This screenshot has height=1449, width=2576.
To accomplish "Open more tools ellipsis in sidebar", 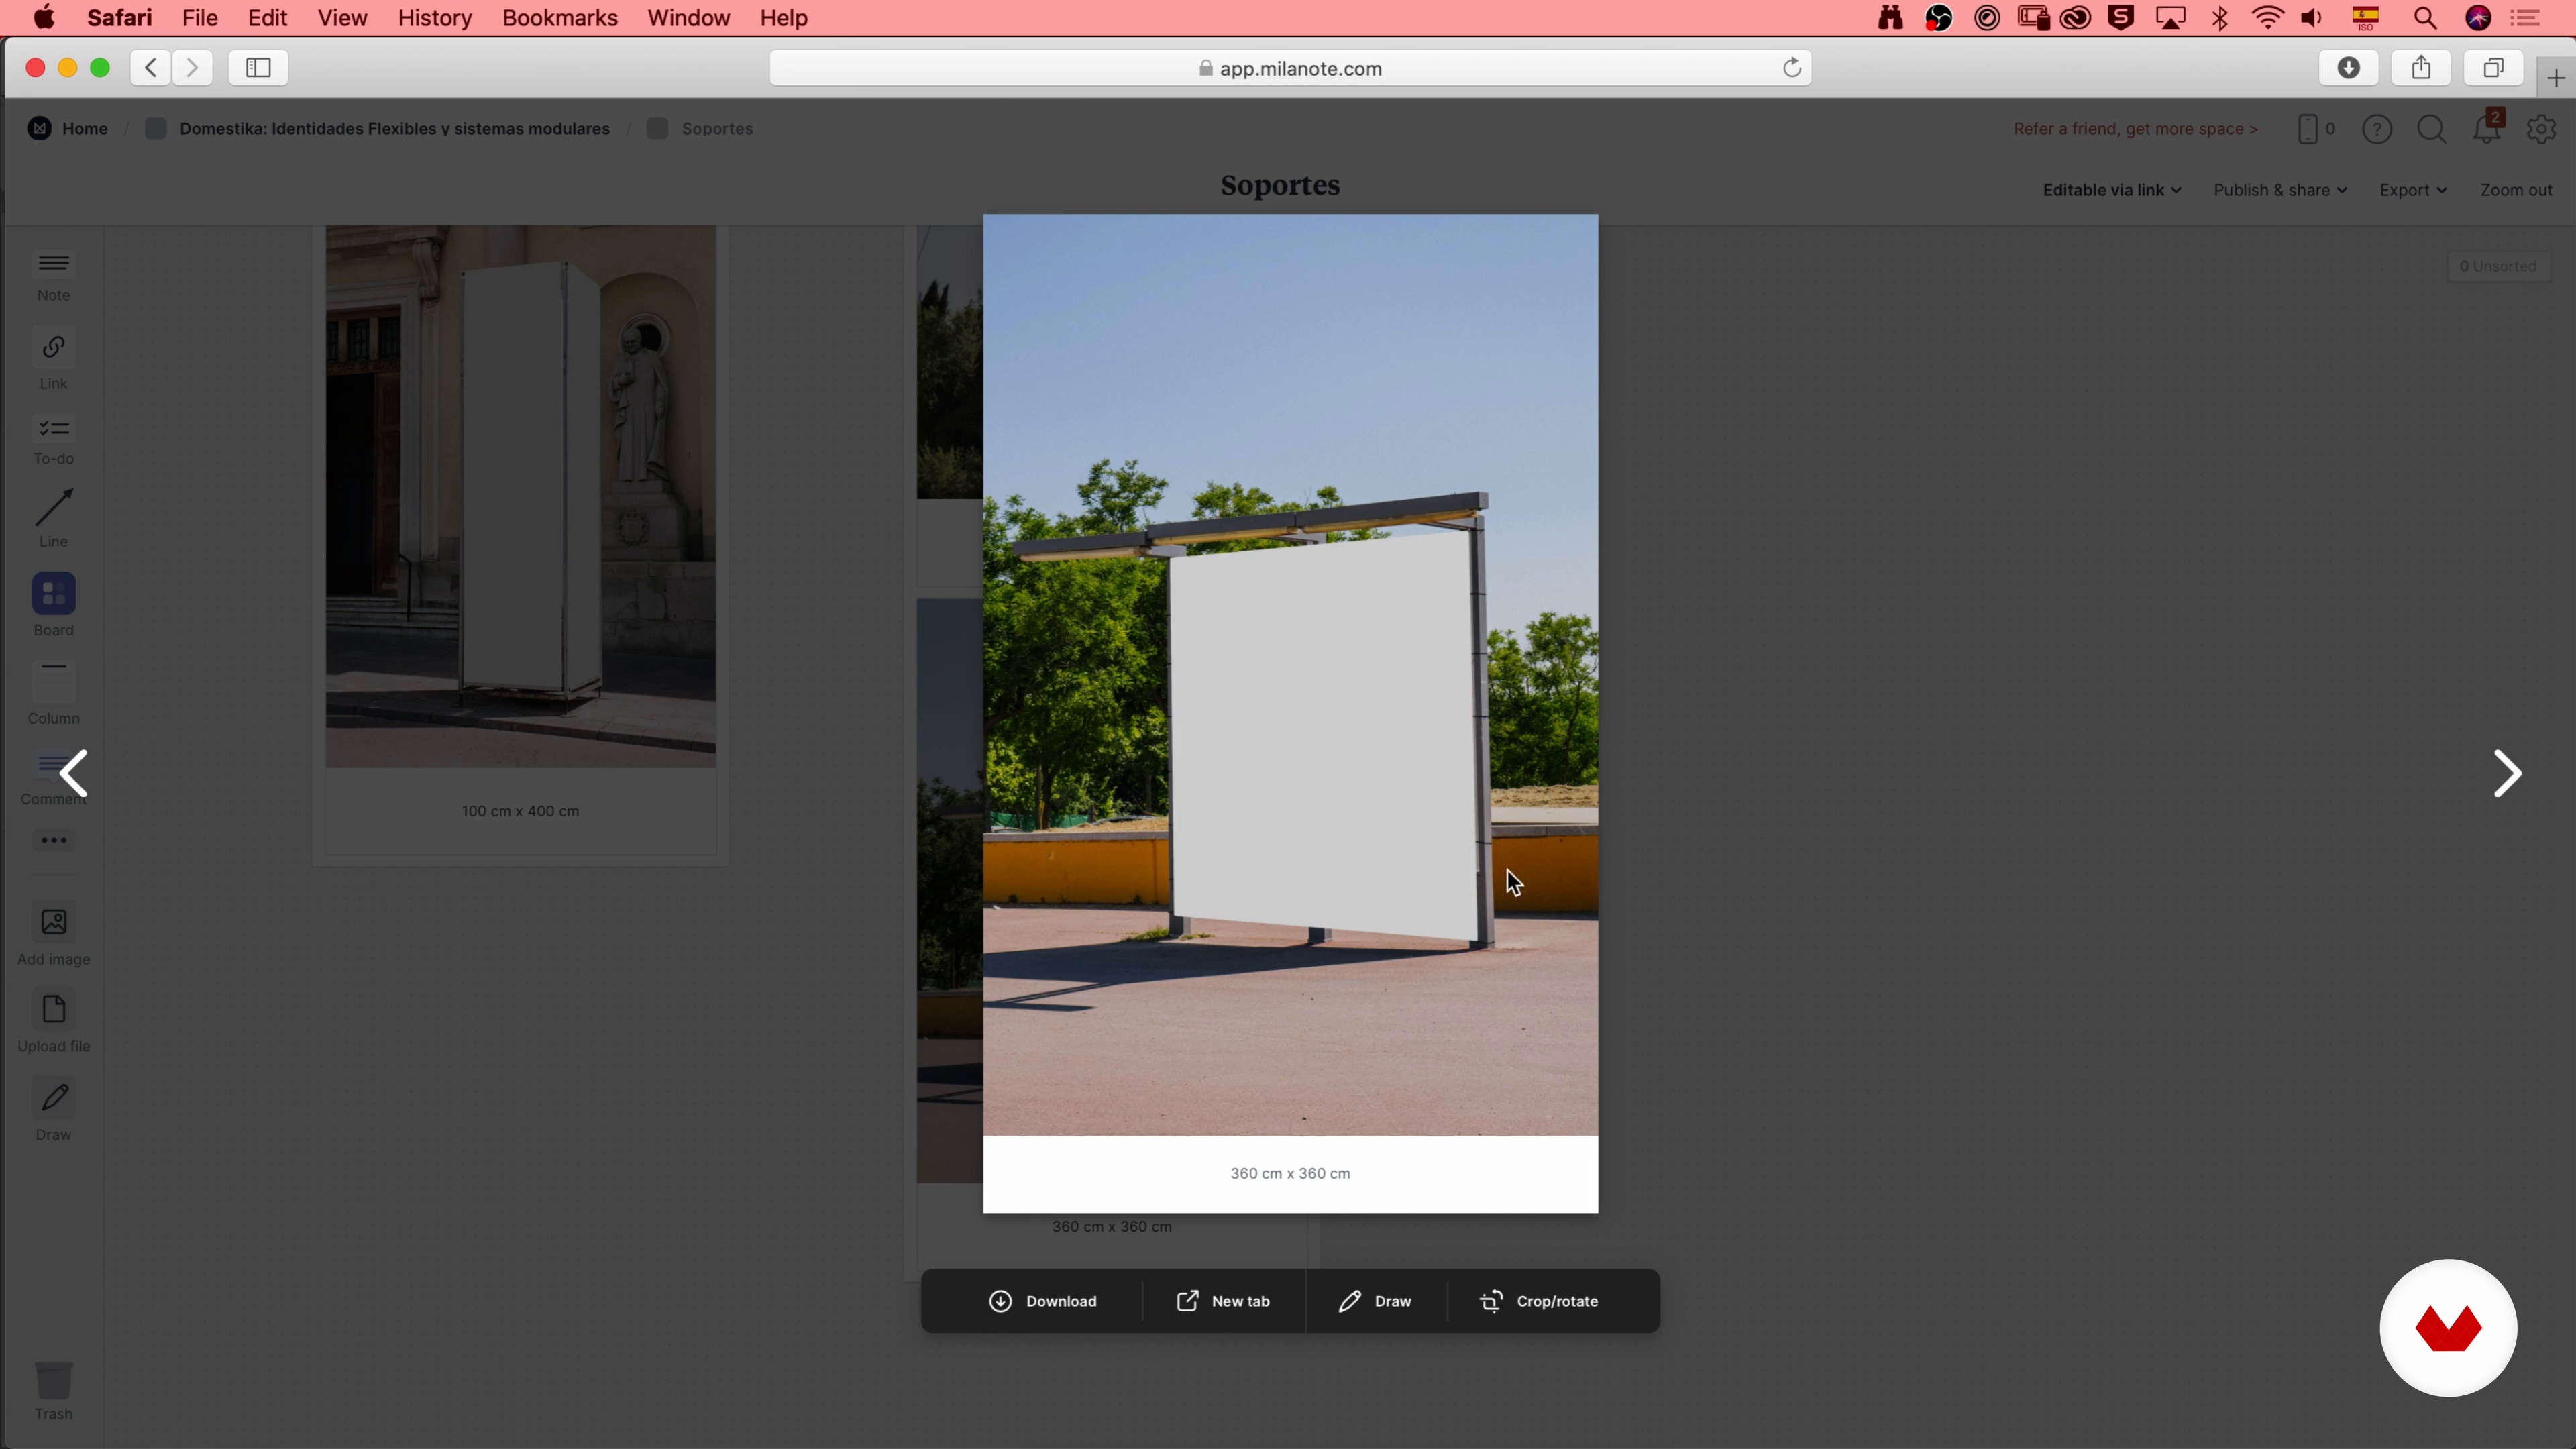I will [x=54, y=840].
